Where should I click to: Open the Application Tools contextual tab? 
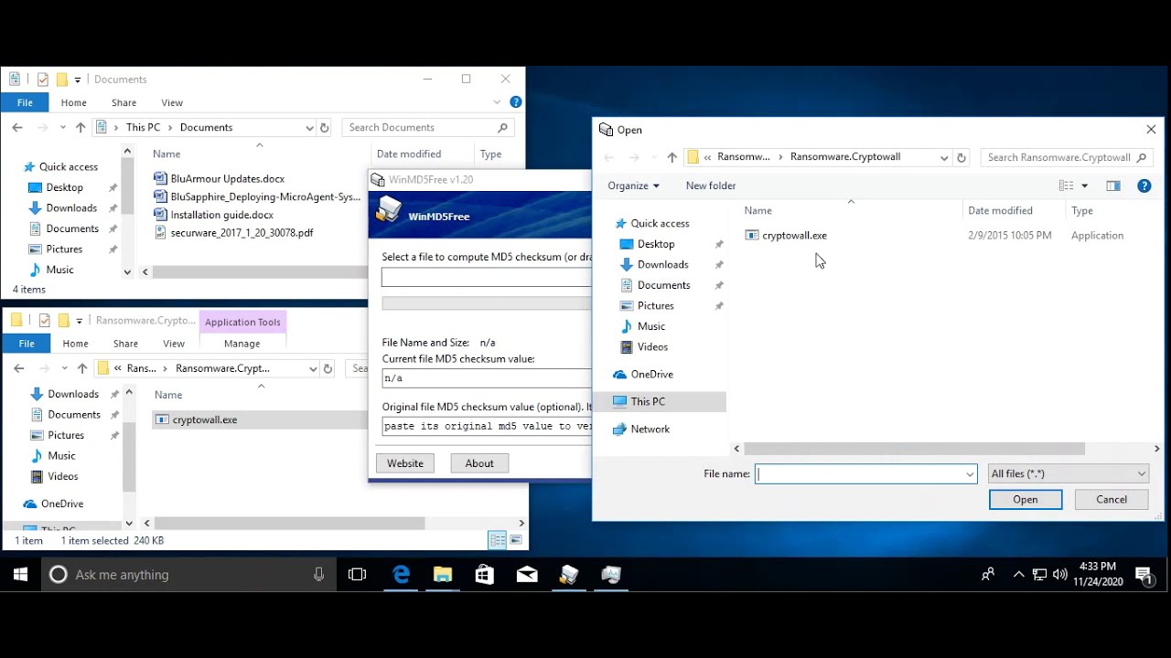tap(242, 322)
